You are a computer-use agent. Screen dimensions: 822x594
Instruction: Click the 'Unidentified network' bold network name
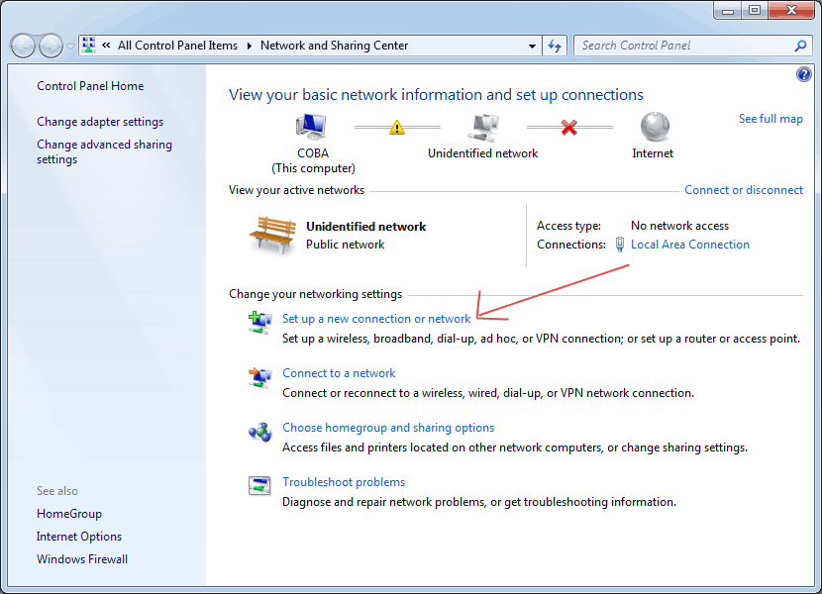[365, 227]
